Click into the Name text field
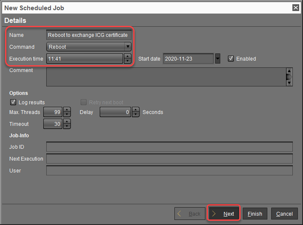Viewport: 303px width, 225px height. coord(88,35)
